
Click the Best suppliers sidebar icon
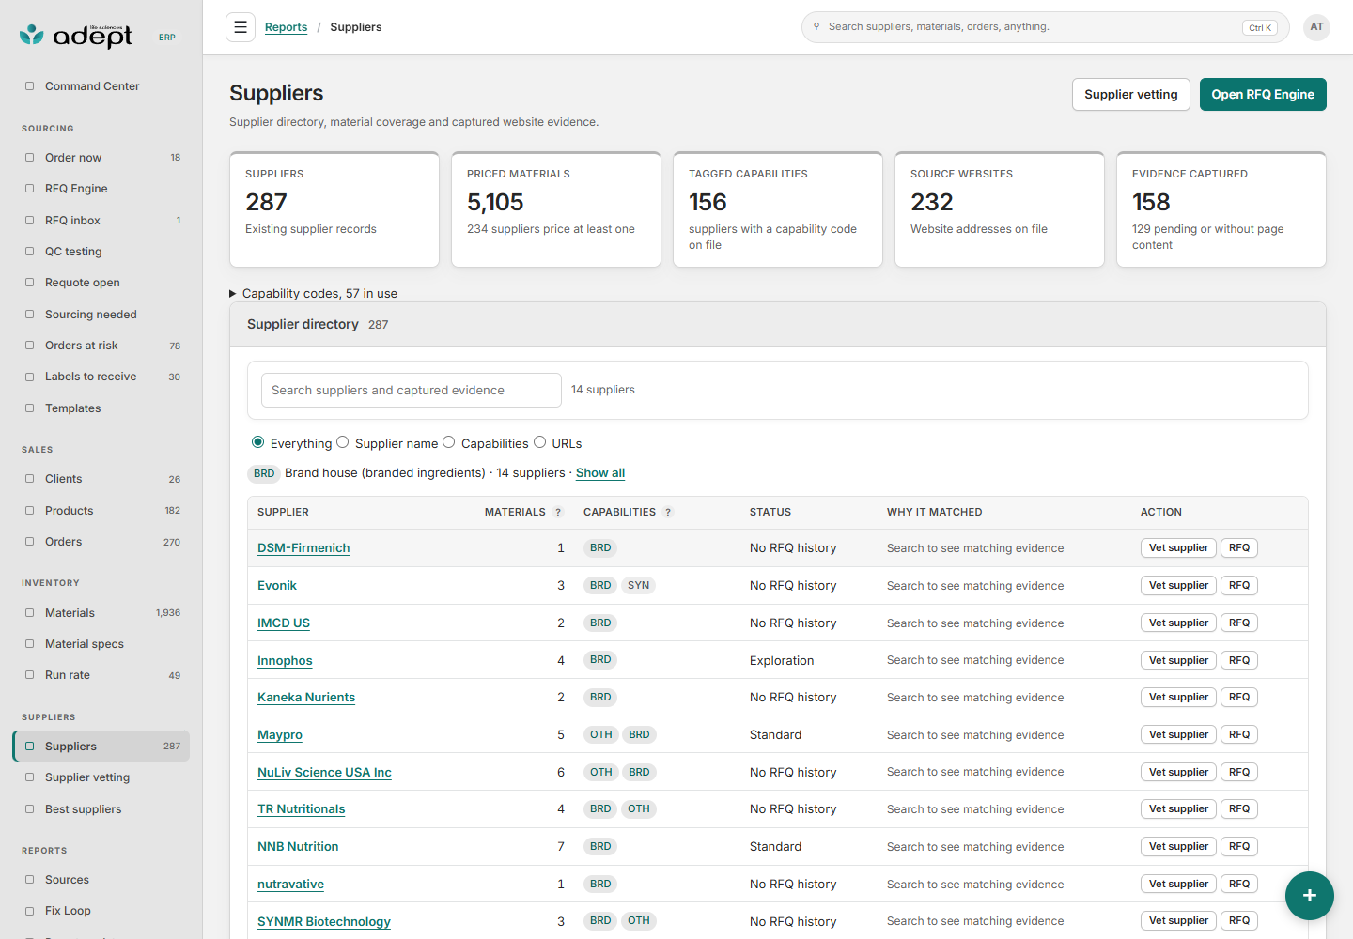[29, 809]
